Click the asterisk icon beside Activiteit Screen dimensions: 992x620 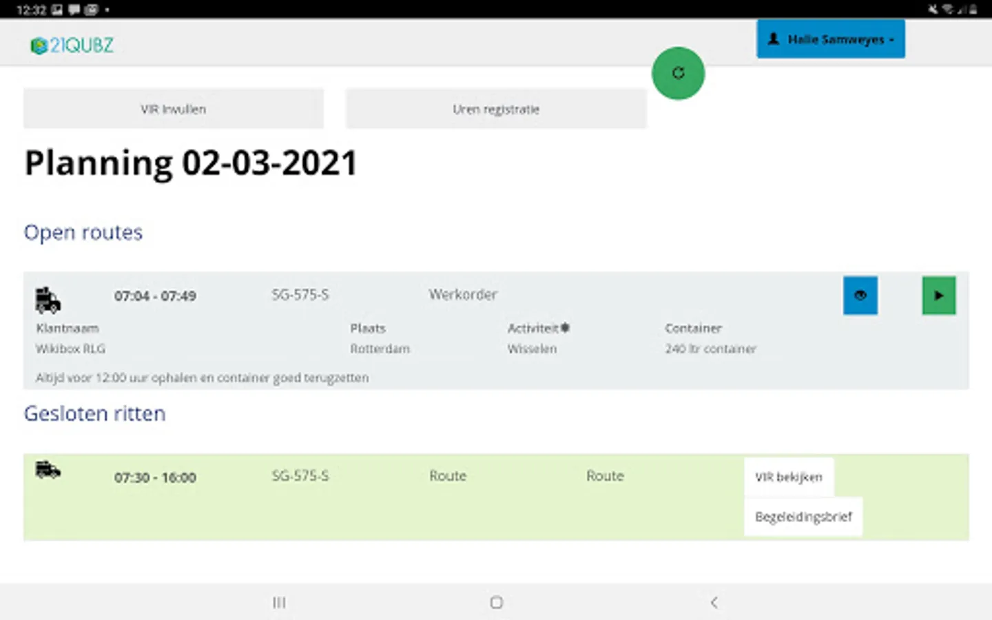coord(565,328)
